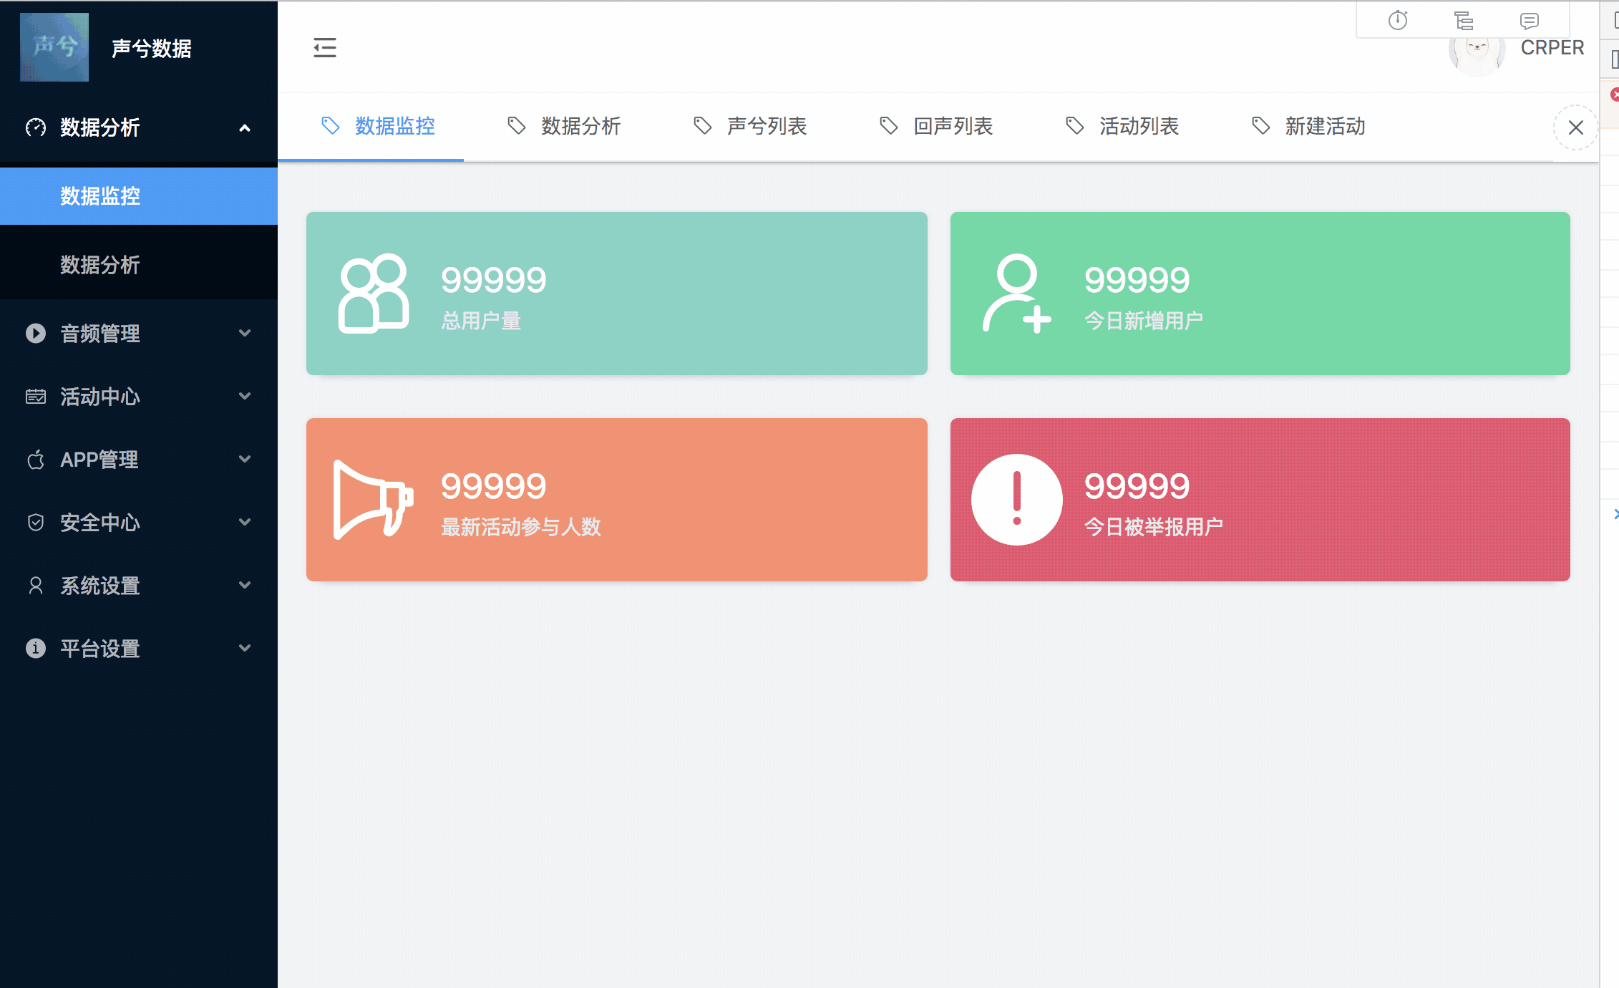
Task: Select 数据分析 submenu item in sidebar
Action: [100, 264]
